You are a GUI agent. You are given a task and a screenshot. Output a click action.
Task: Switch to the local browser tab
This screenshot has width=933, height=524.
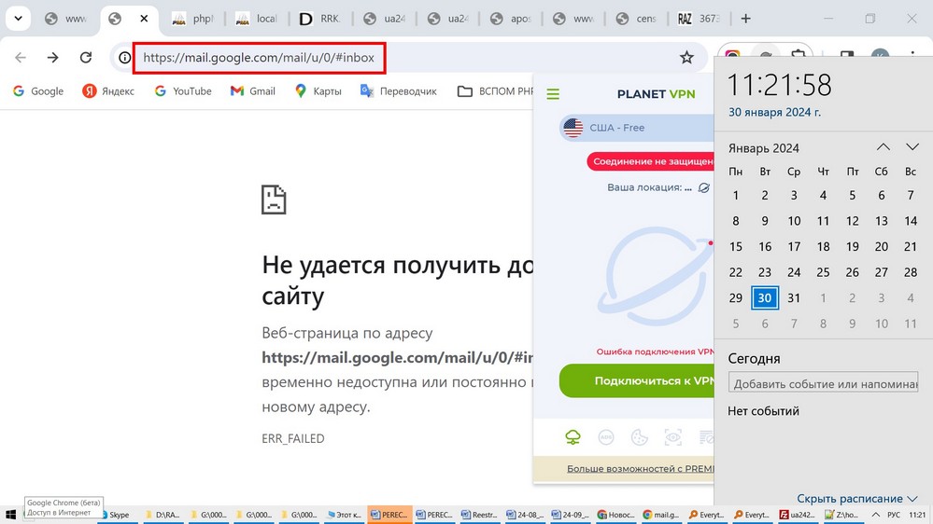257,19
